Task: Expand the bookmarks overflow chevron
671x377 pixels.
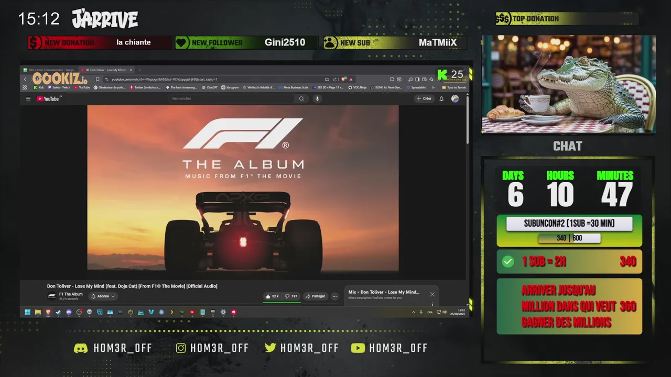Action: click(433, 87)
